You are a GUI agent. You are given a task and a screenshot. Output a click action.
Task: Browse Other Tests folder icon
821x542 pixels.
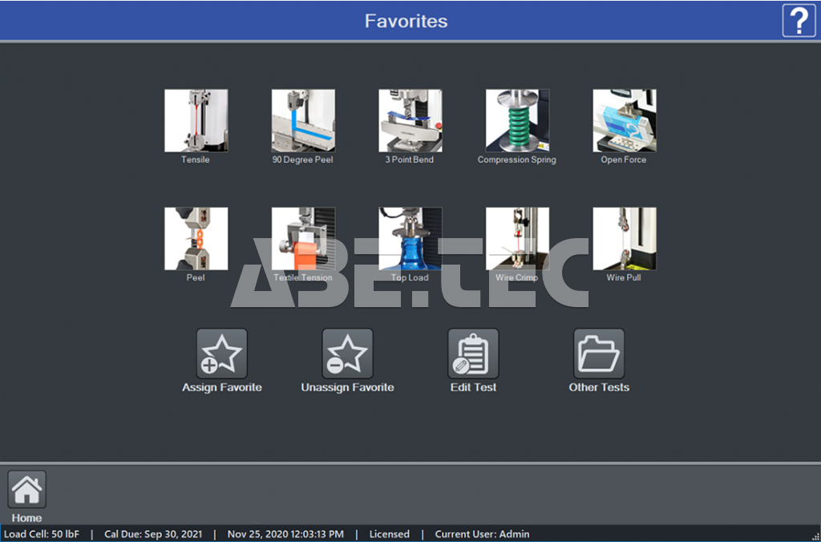[x=599, y=354]
